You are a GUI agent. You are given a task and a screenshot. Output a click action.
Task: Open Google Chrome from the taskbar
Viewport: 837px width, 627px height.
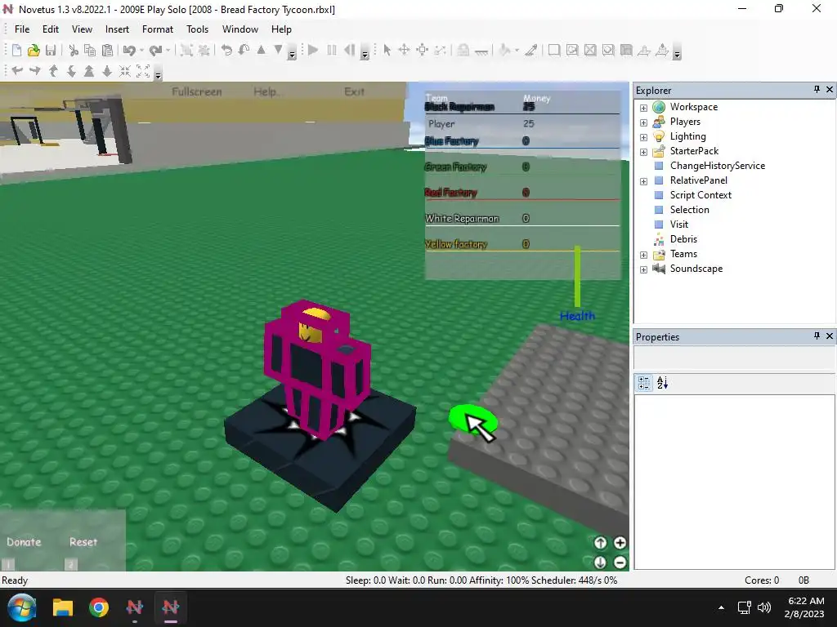pyautogui.click(x=99, y=607)
